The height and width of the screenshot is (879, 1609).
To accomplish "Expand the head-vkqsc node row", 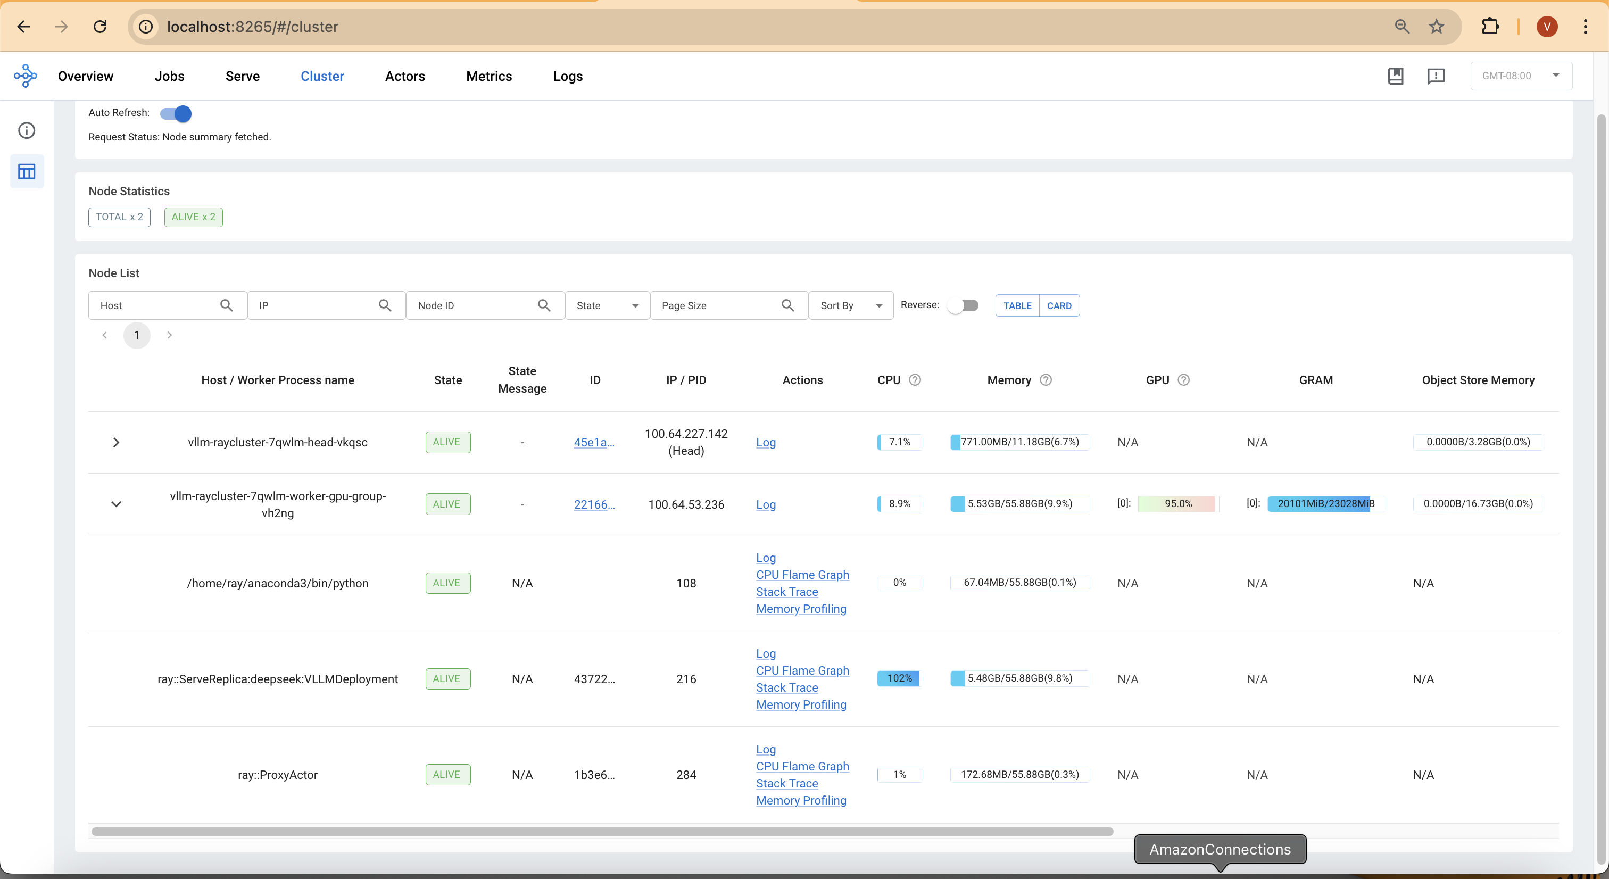I will pos(115,442).
